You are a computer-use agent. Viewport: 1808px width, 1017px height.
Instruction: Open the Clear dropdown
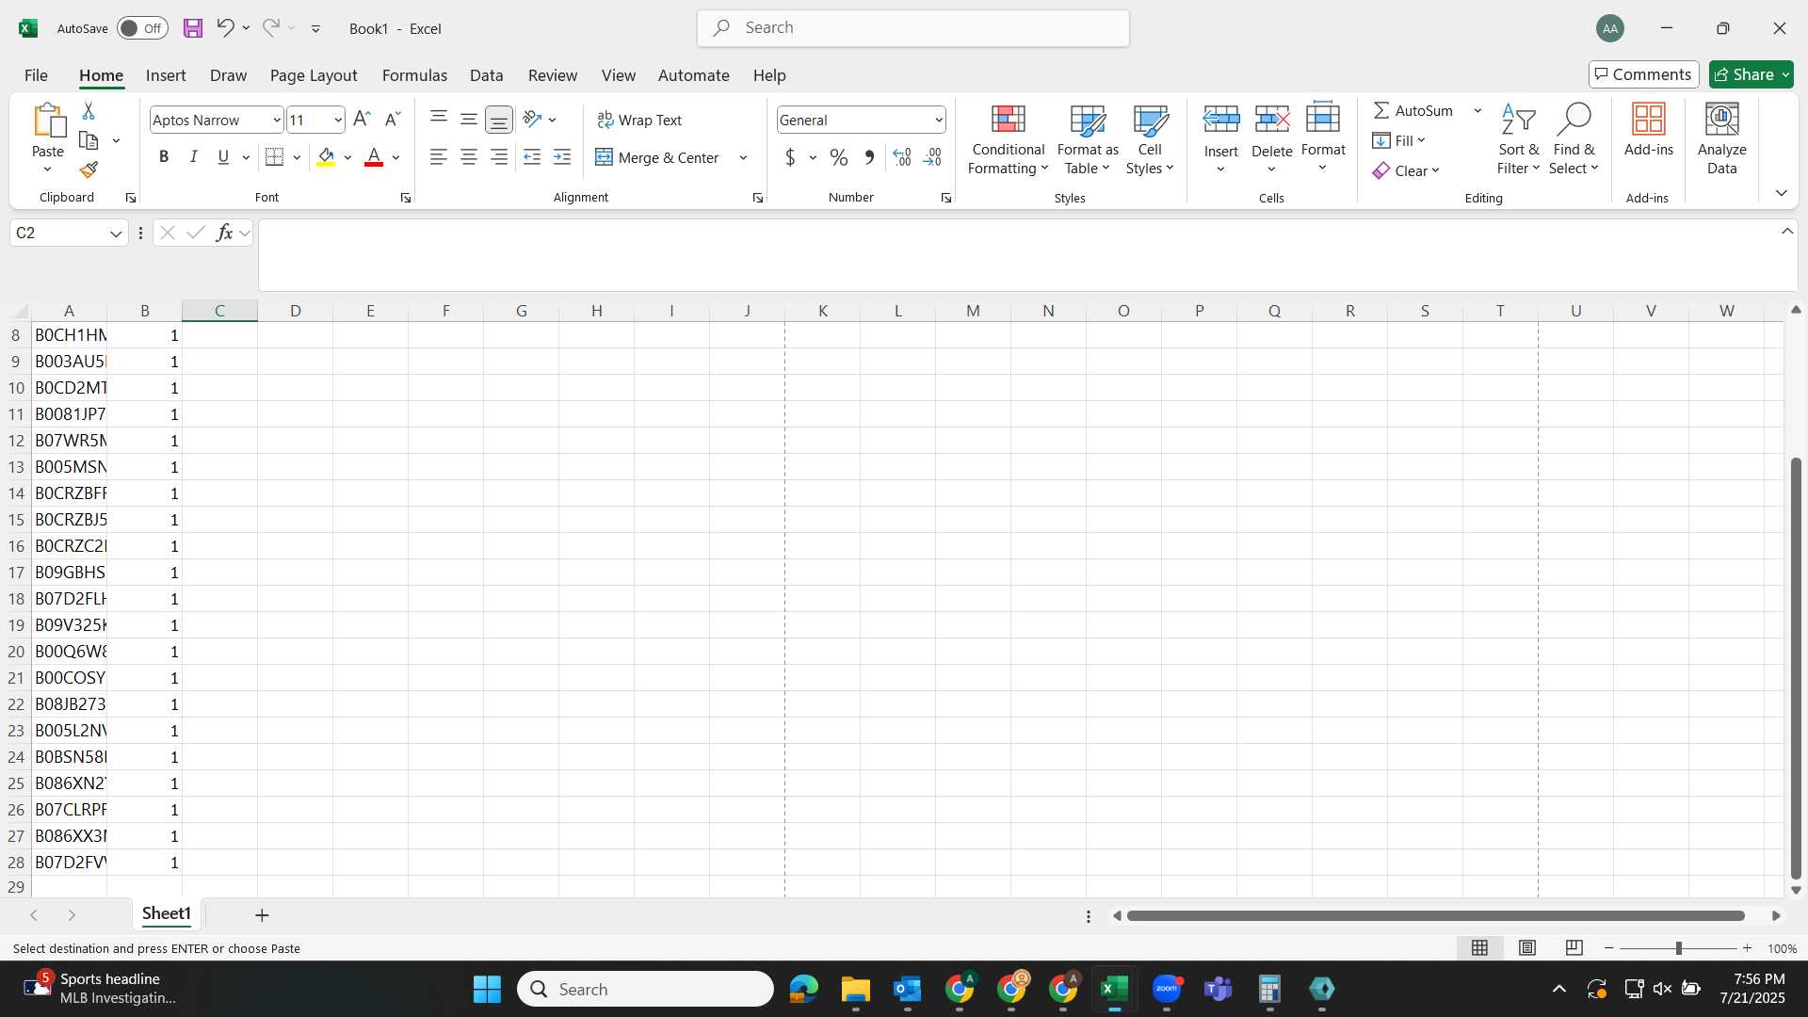pyautogui.click(x=1407, y=170)
